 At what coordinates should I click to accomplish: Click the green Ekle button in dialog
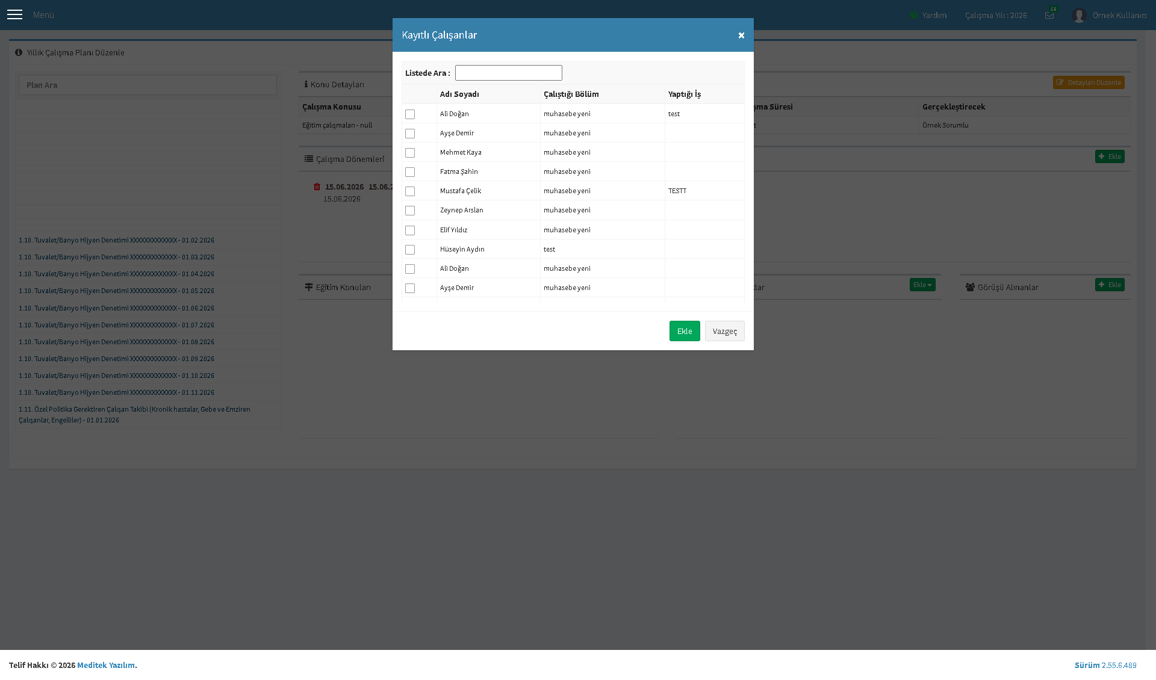click(685, 331)
